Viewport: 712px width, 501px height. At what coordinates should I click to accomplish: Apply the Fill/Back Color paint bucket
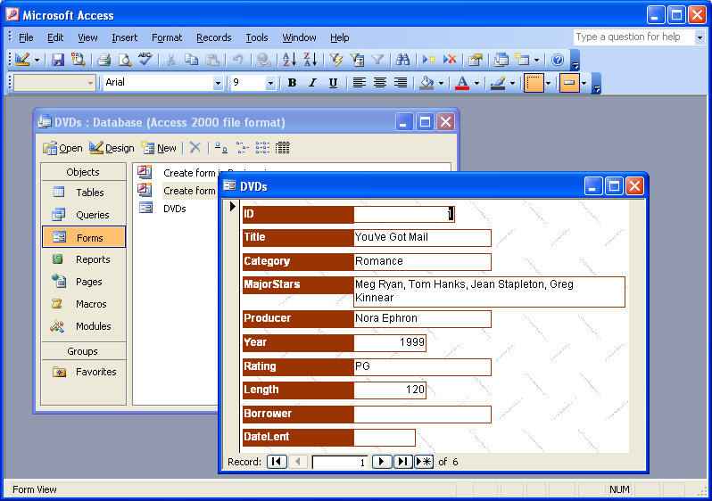[426, 83]
